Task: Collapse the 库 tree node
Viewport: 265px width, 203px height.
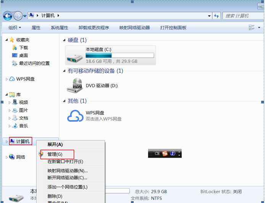Action: tap(6, 95)
